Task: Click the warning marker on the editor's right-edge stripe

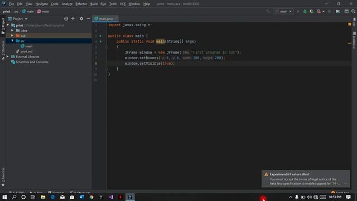Action: [350, 43]
